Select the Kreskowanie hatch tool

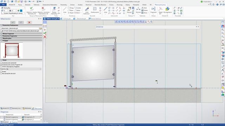tap(95, 10)
